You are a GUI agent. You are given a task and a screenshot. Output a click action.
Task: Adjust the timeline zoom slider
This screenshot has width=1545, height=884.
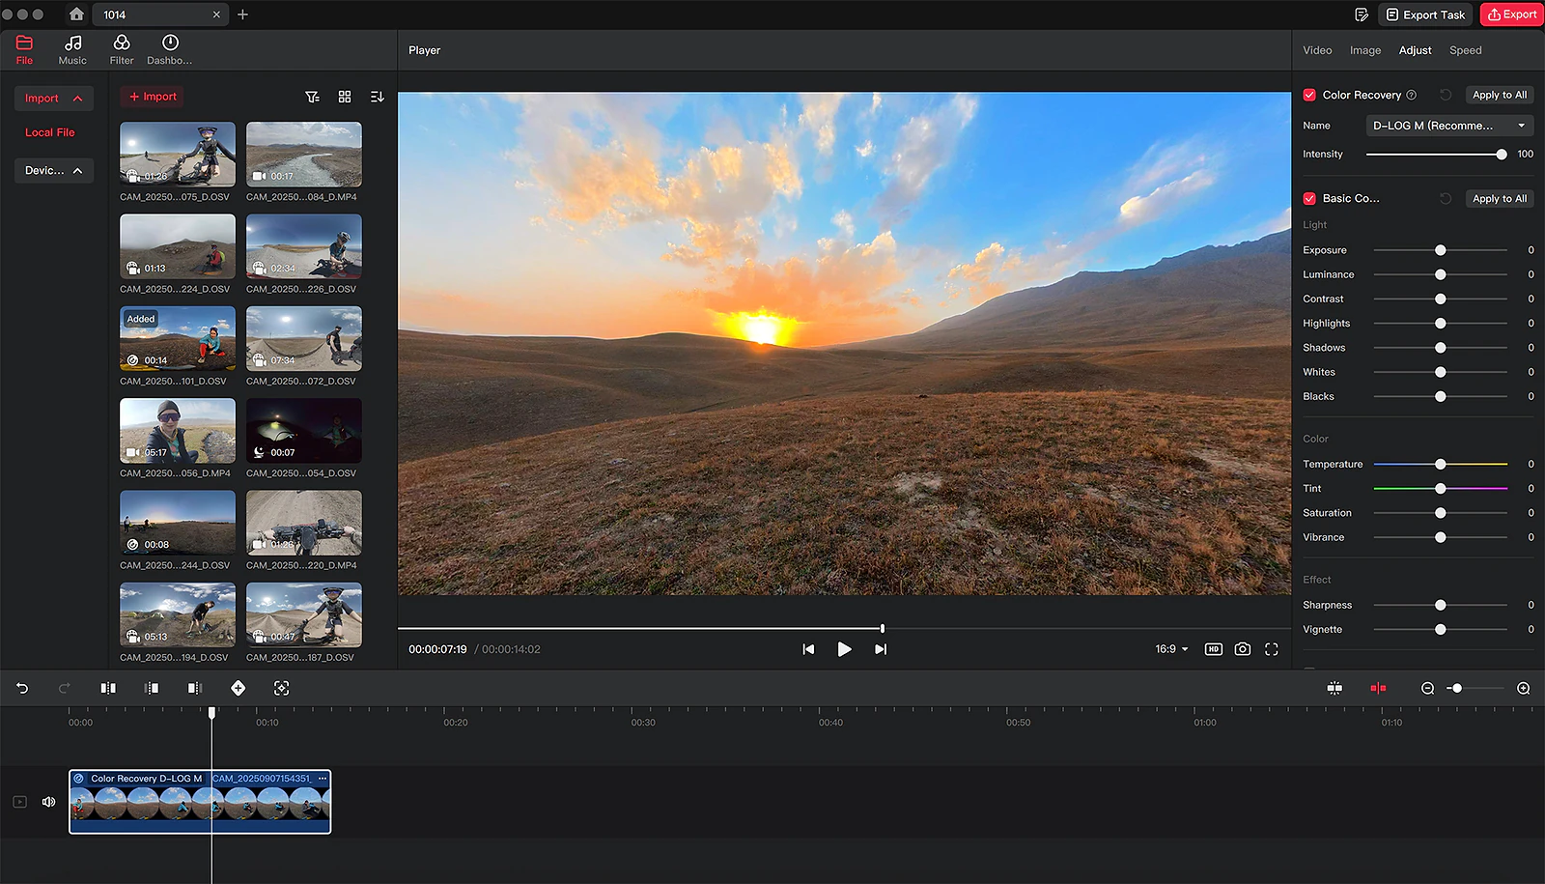click(1475, 688)
